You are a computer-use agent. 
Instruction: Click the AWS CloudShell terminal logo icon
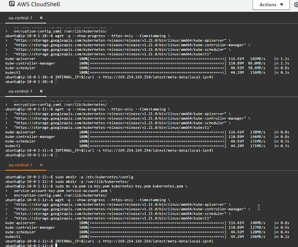[x=12, y=4]
